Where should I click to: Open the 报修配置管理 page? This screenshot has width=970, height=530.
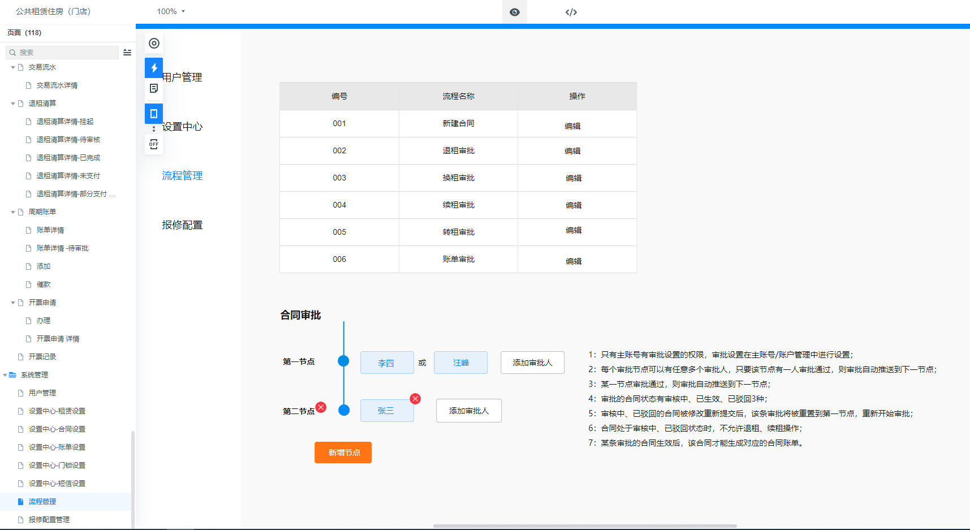[x=49, y=520]
